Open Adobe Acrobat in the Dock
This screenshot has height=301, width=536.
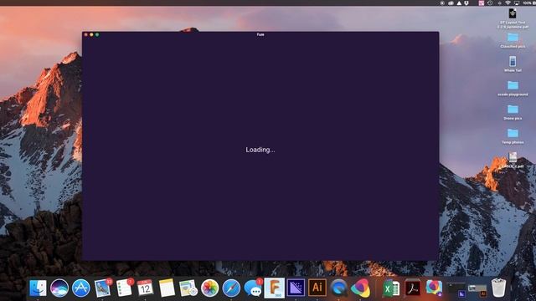413,288
